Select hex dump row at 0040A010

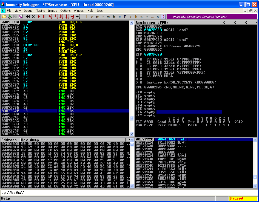click(65, 147)
